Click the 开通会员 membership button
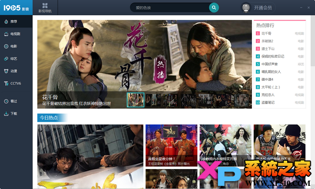315x189 pixels. (x=263, y=8)
